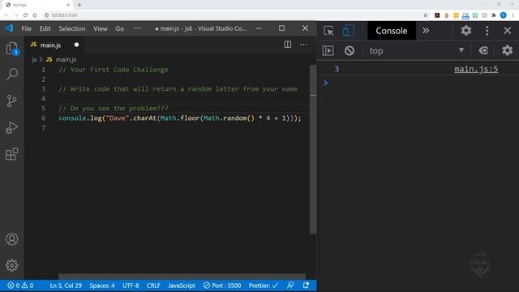The image size is (519, 292).
Task: Open the browser Extensions puzzle icon
Action: pos(494,15)
